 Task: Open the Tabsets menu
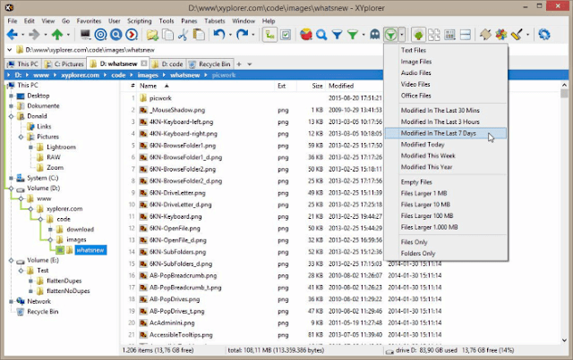215,21
